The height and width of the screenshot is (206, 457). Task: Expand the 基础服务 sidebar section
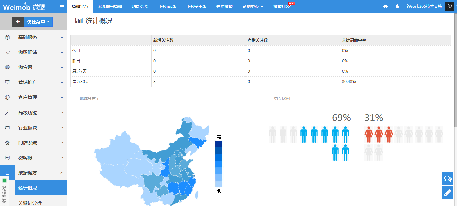[40, 37]
